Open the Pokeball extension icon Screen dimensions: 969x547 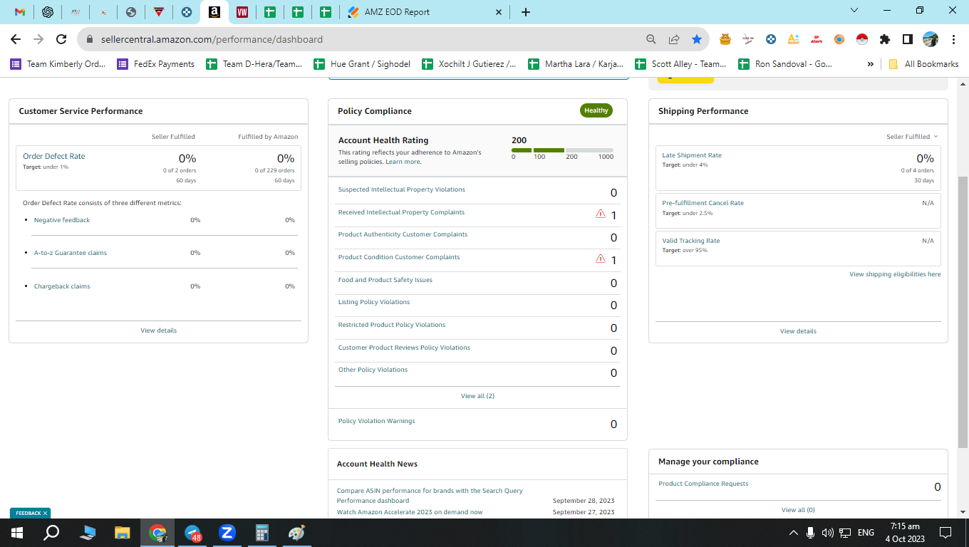pyautogui.click(x=862, y=39)
